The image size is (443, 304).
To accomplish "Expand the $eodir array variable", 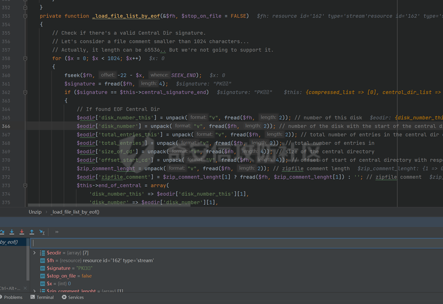I will tap(34, 253).
